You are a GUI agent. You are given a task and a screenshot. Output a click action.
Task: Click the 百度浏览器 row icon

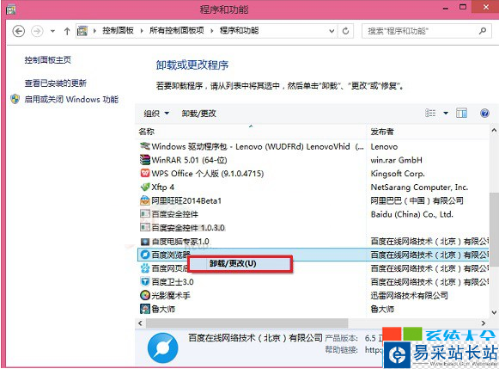coord(145,255)
